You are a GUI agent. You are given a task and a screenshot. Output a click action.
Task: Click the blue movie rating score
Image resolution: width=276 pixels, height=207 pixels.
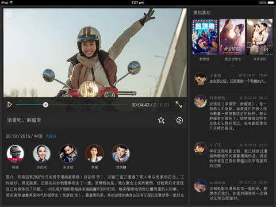pos(51,136)
